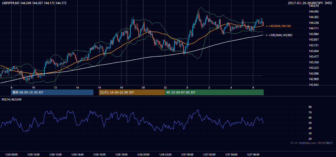Click the RSI(14) 48.5249 indicator label
This screenshot has height=157, width=336.
point(12,99)
